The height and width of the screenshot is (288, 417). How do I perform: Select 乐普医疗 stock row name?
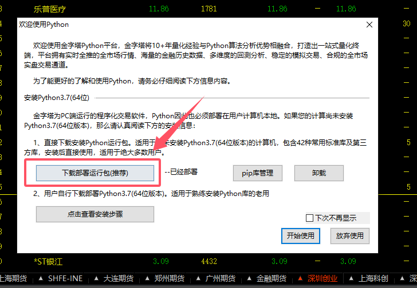click(50, 9)
